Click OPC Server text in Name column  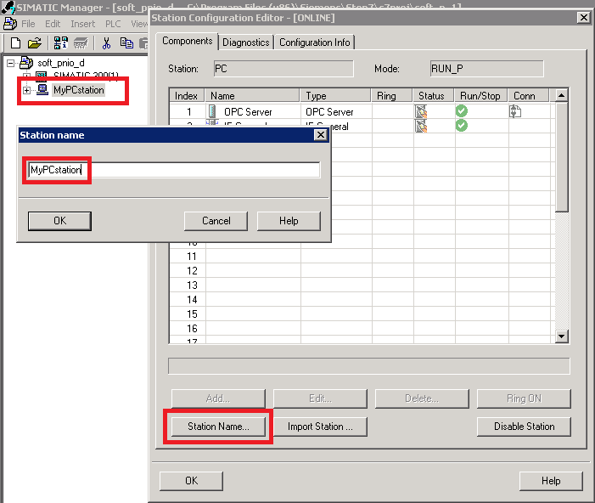[x=248, y=111]
